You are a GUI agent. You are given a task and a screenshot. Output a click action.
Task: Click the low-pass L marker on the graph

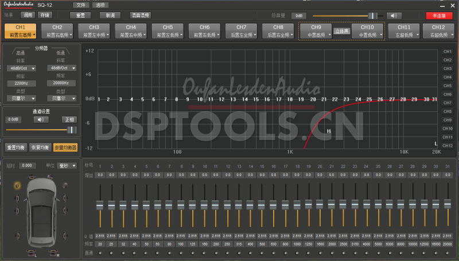(435, 143)
